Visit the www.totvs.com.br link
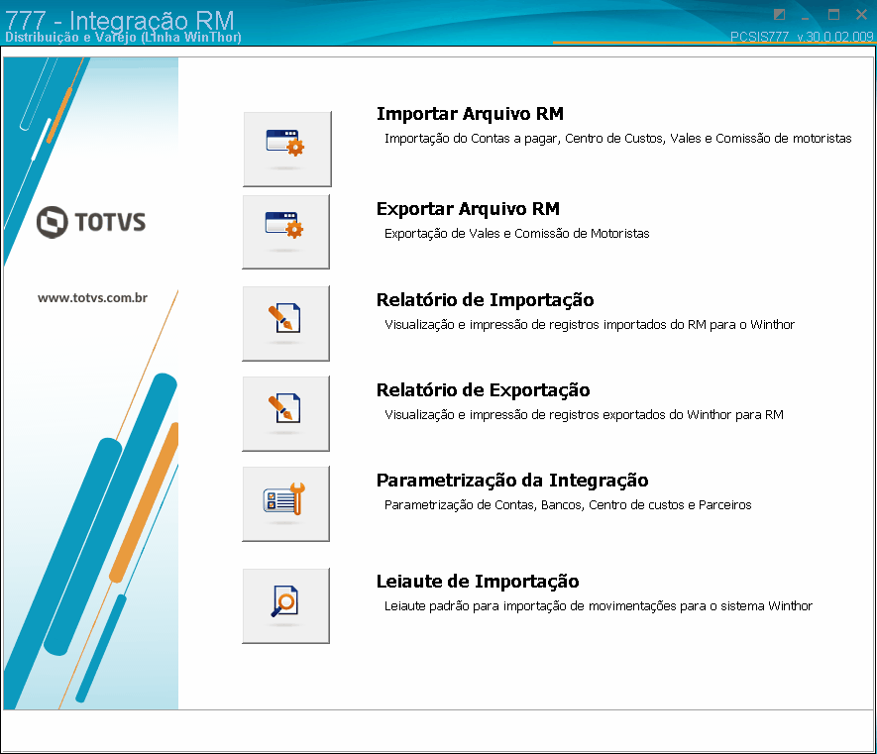Image resolution: width=877 pixels, height=754 pixels. (x=92, y=298)
